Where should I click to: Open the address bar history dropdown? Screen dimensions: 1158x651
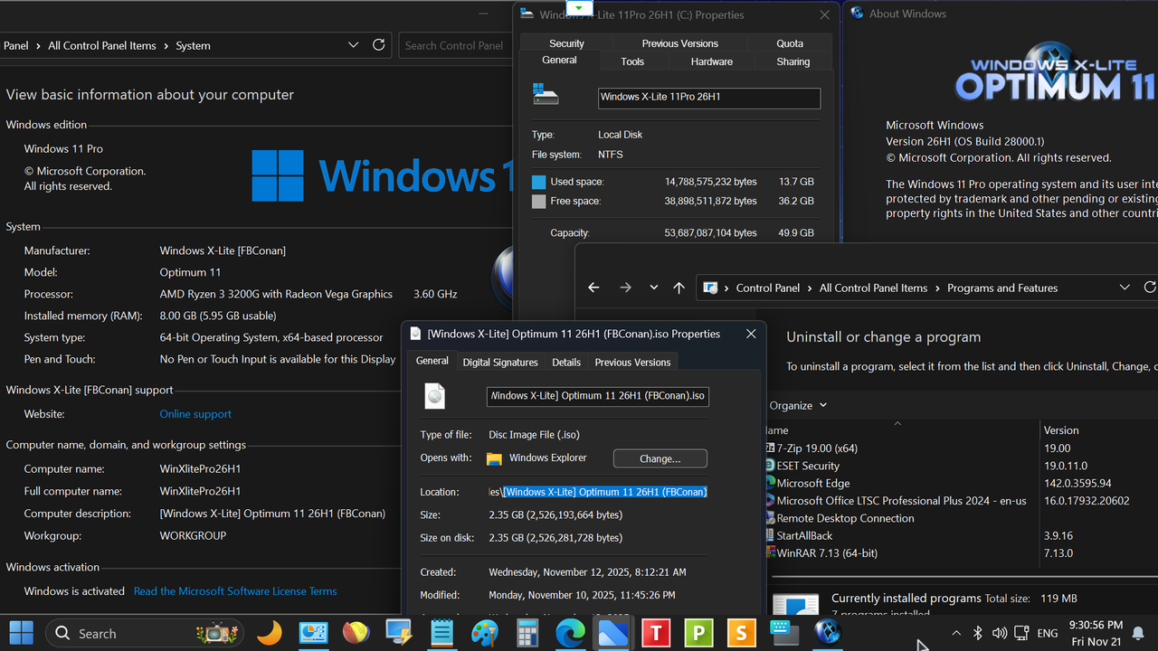point(1125,287)
